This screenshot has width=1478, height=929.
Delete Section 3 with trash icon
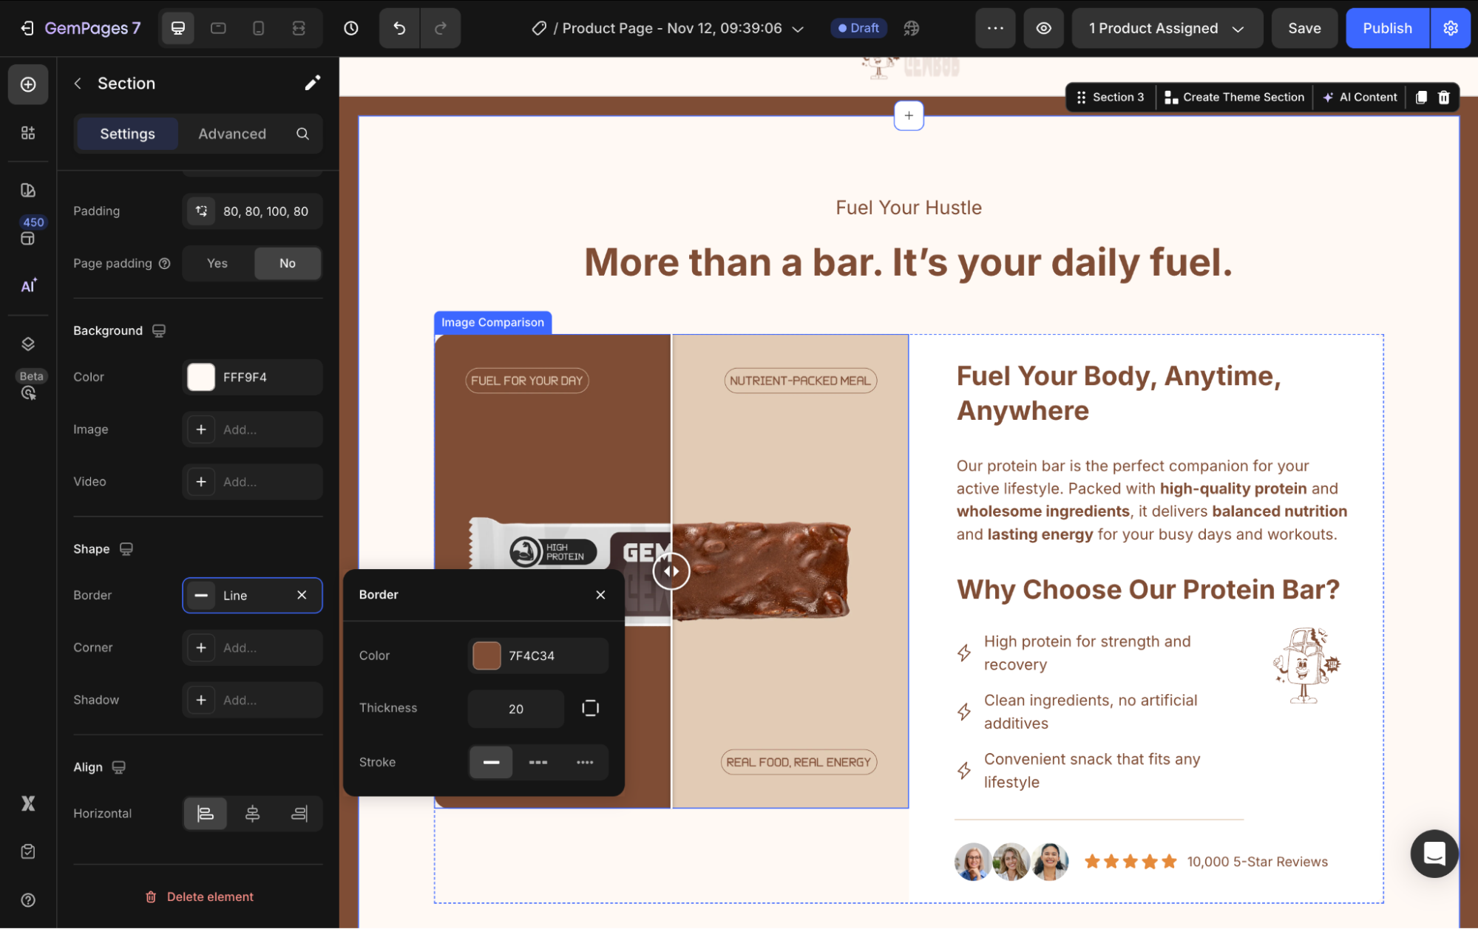[1443, 98]
